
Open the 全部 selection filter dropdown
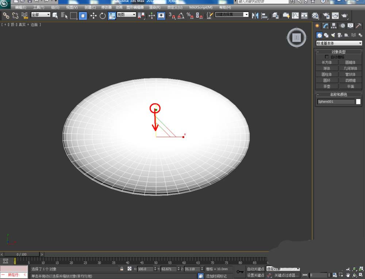click(41, 15)
